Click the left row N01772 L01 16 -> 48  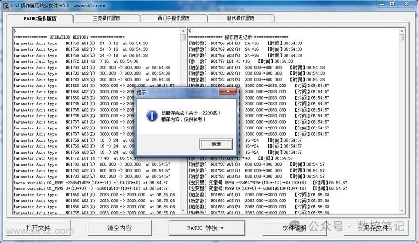(x=76, y=158)
